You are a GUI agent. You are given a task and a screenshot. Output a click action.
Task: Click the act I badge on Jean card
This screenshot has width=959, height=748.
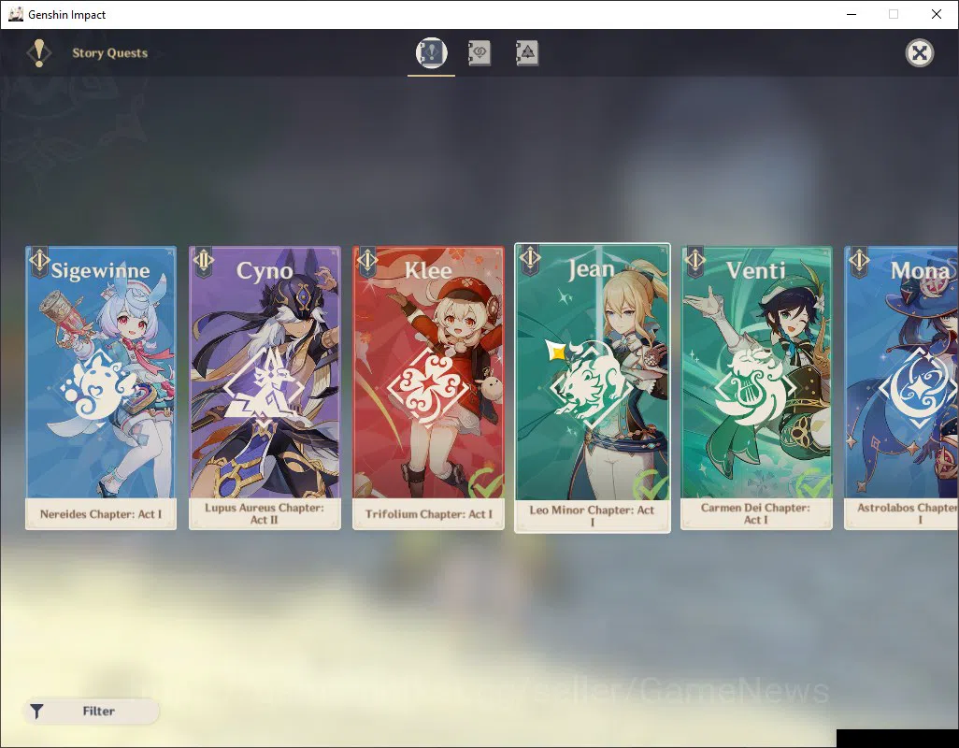(530, 259)
